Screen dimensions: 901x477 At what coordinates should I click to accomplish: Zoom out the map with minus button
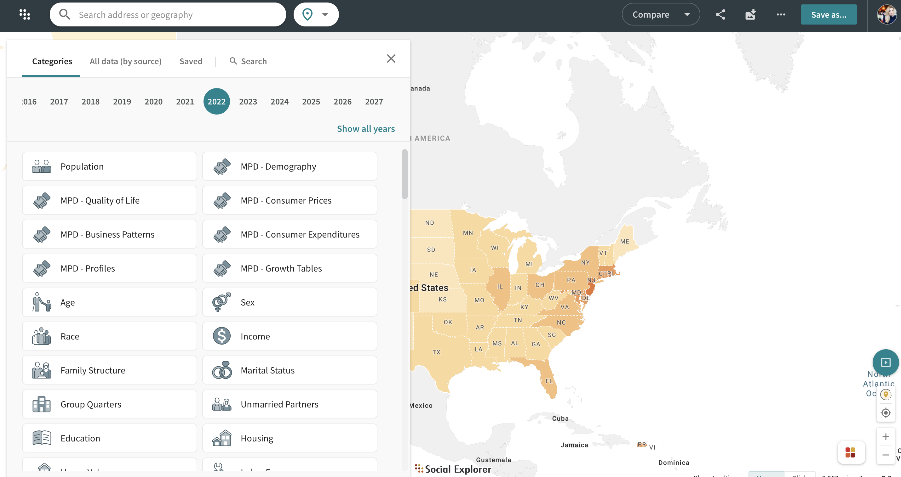click(x=885, y=455)
